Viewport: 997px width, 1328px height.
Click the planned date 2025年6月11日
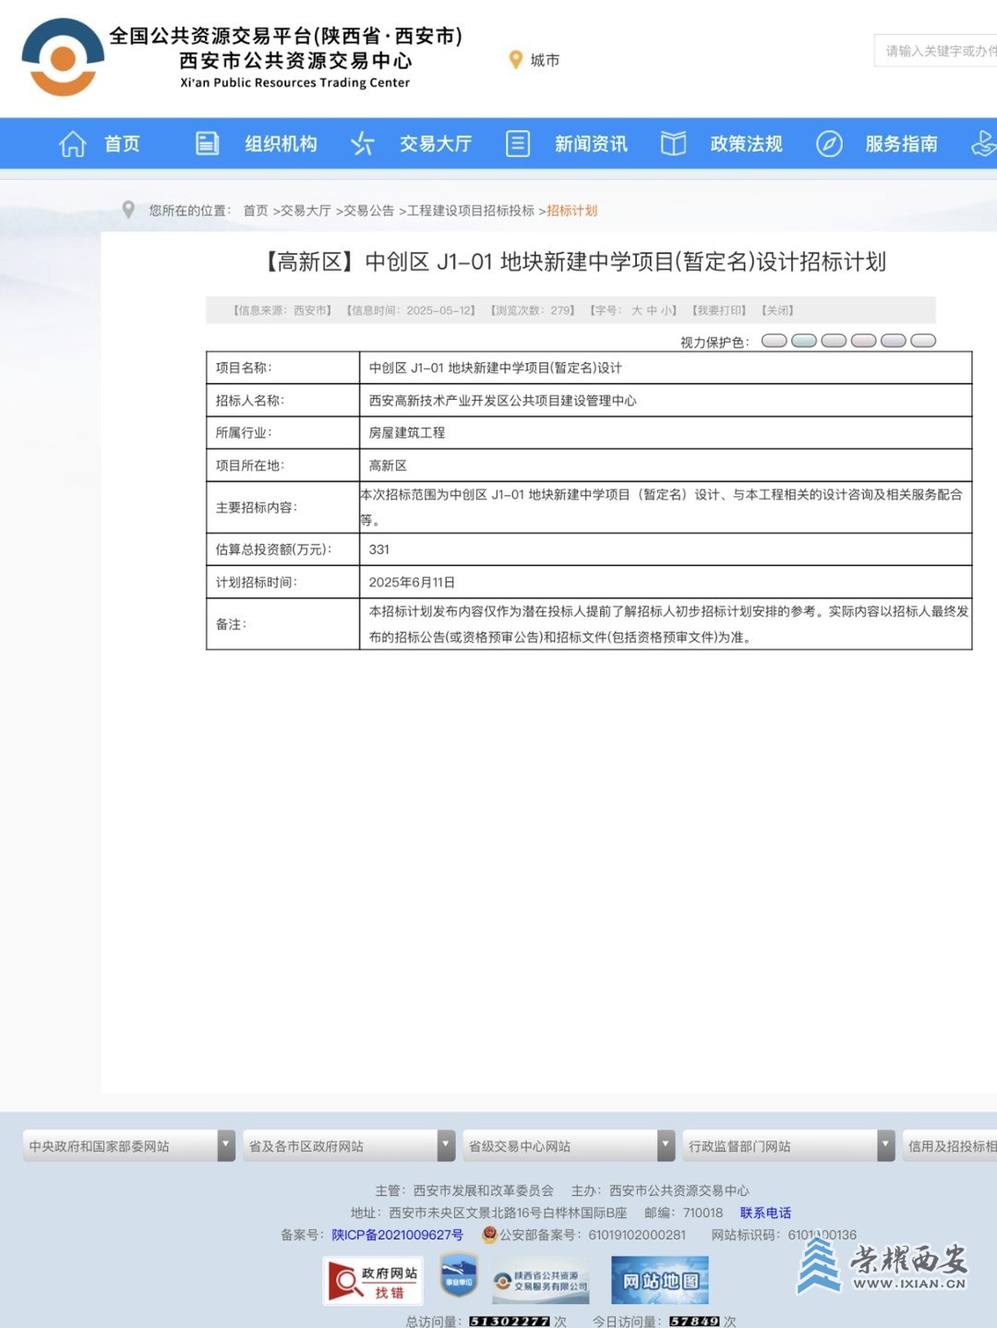coord(412,583)
